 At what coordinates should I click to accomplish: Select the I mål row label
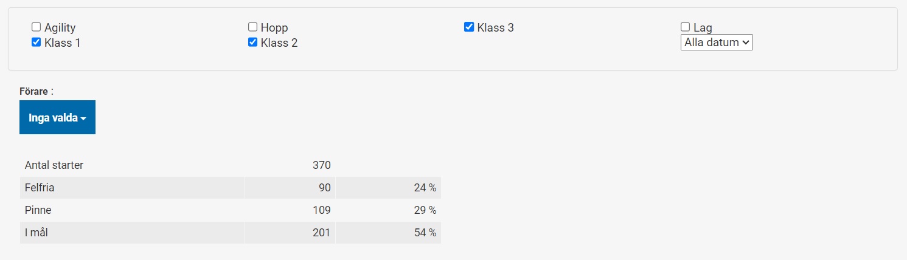pyautogui.click(x=36, y=233)
